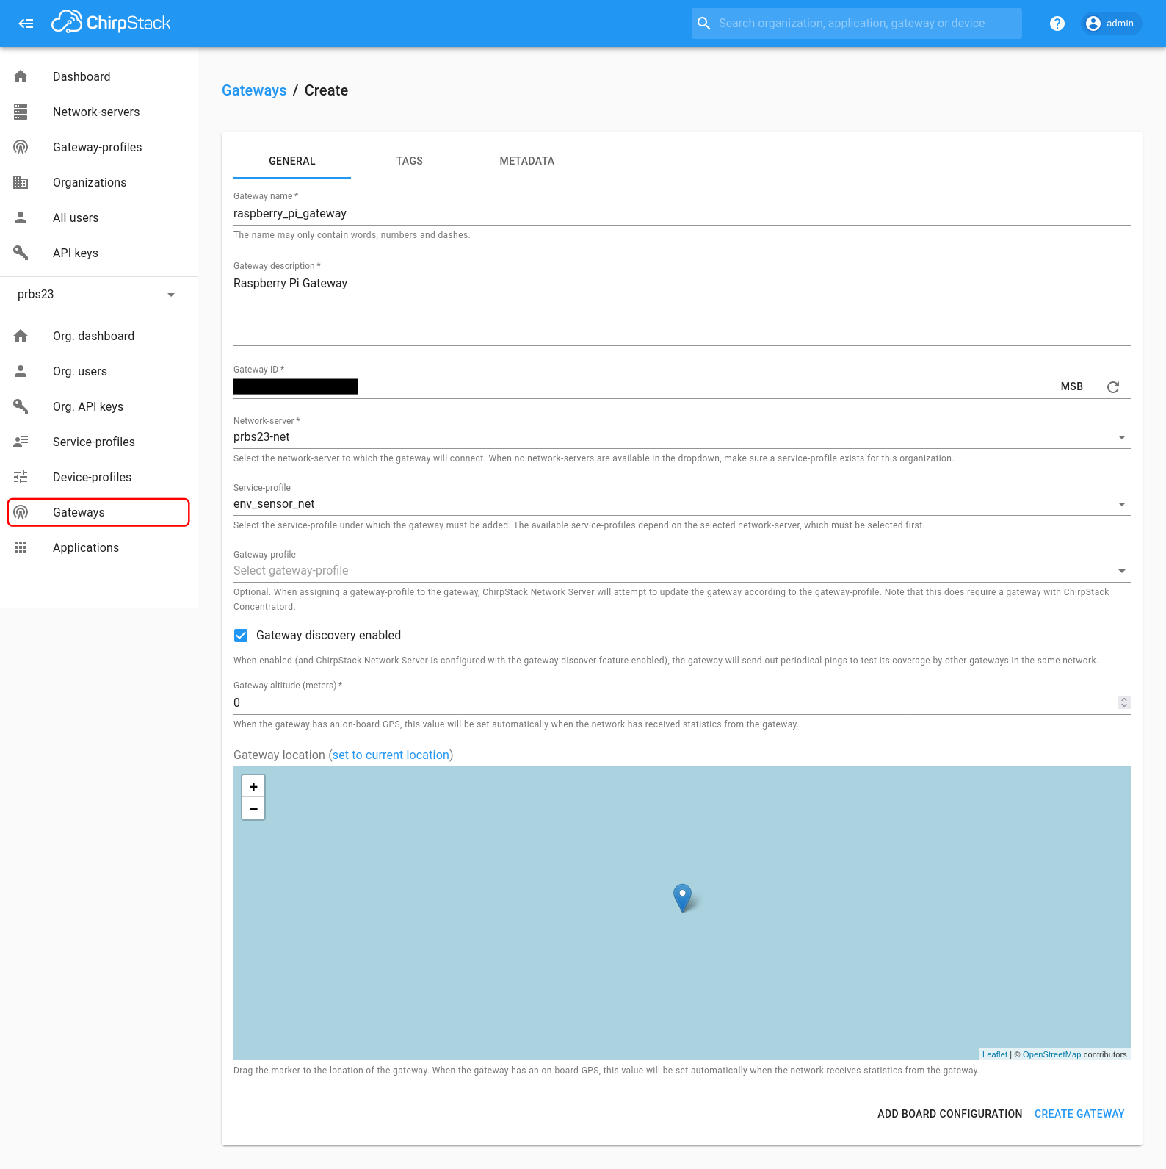
Task: Click the Service-profiles list icon
Action: coord(21,442)
